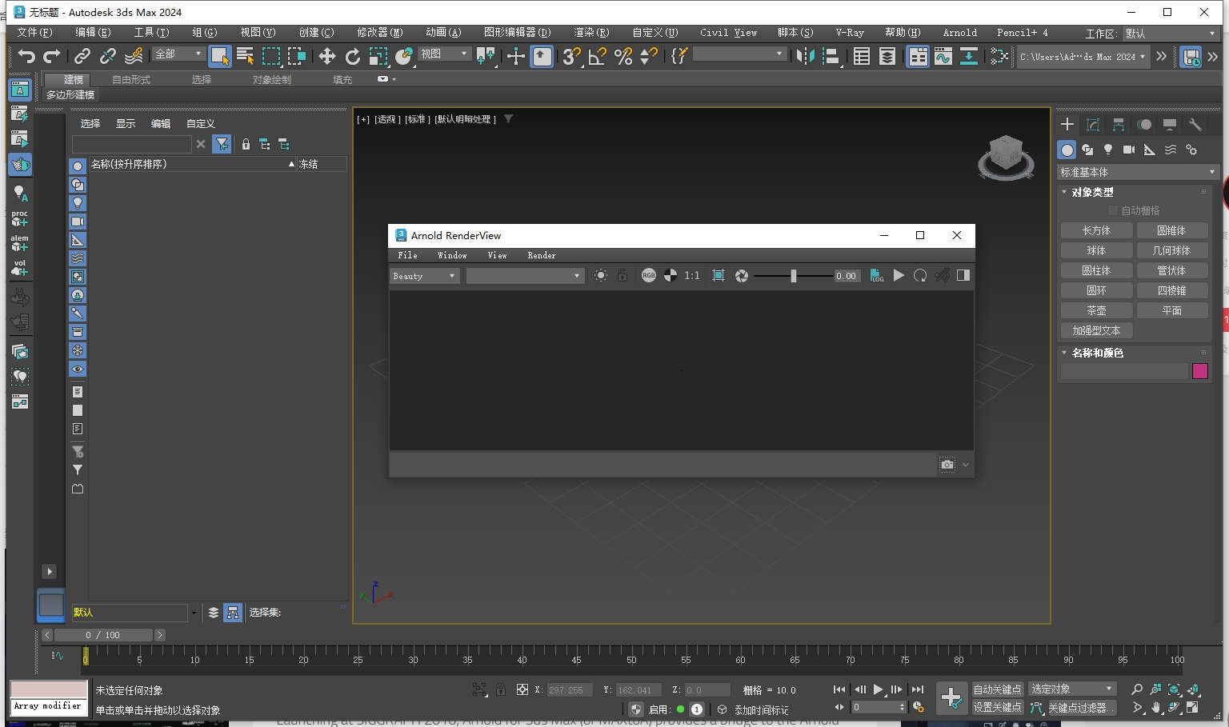Switch to Helpers category in Create panel
The image size is (1229, 727).
click(x=1150, y=150)
